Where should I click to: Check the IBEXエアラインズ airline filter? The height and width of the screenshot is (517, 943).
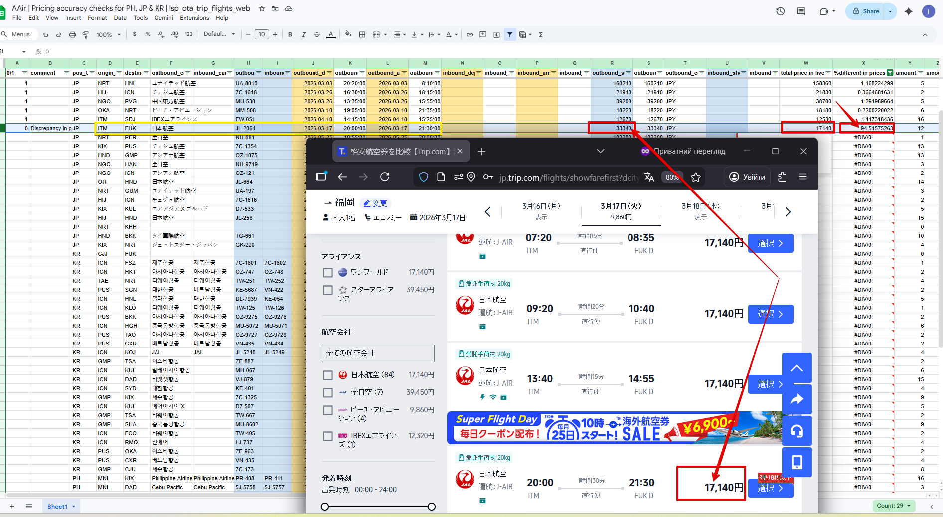click(328, 436)
